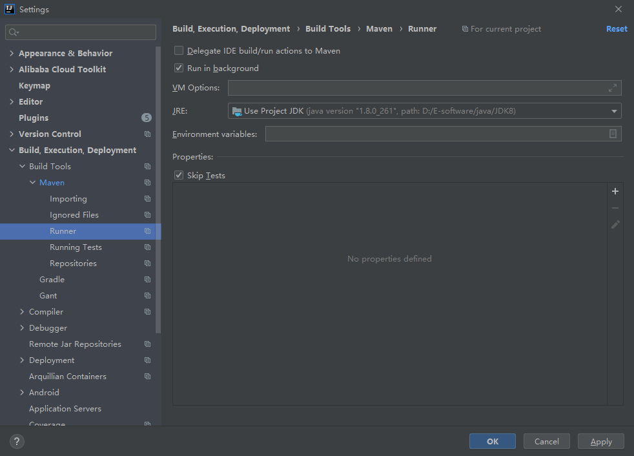The image size is (634, 456).
Task: Click the settings tree vertical scrollbar
Action: [x=158, y=190]
